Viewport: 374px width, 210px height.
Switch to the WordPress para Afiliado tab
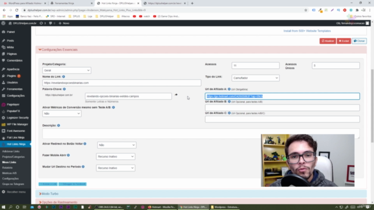click(25, 3)
